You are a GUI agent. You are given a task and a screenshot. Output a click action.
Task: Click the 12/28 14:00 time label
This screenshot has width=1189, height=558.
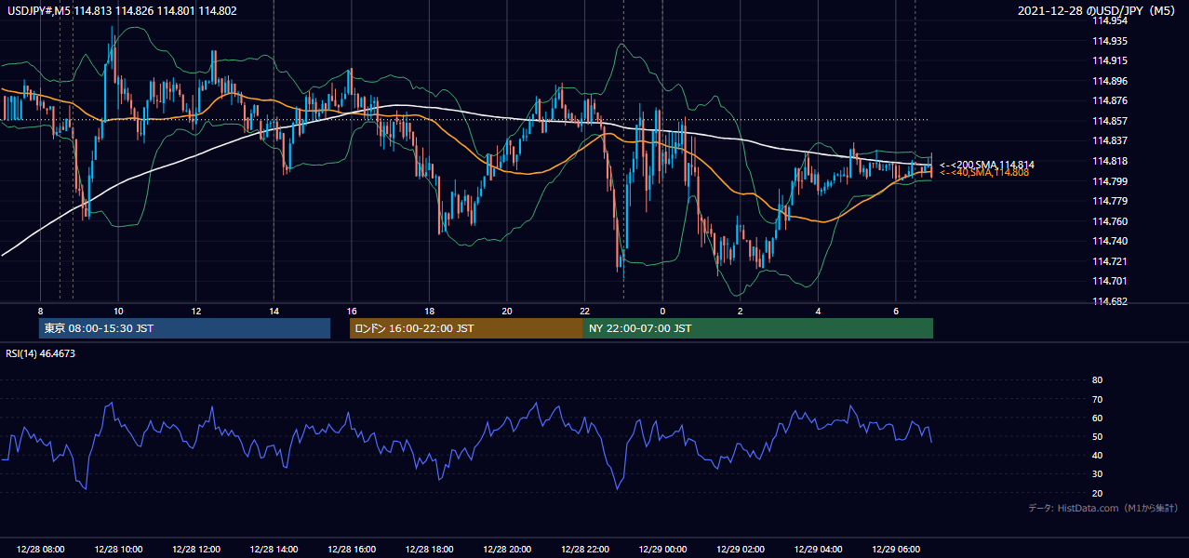(274, 550)
